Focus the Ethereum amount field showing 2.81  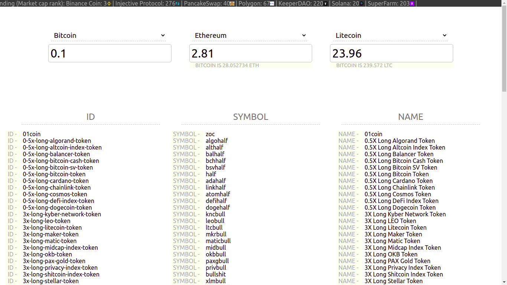[251, 53]
